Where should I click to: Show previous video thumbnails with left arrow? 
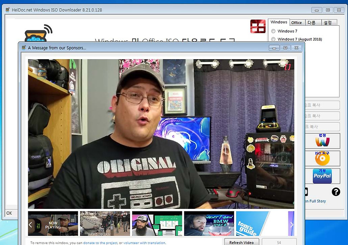pos(30,225)
